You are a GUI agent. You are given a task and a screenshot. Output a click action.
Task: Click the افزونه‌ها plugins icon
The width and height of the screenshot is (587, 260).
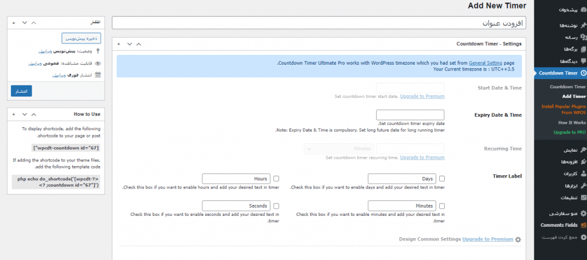tap(583, 162)
